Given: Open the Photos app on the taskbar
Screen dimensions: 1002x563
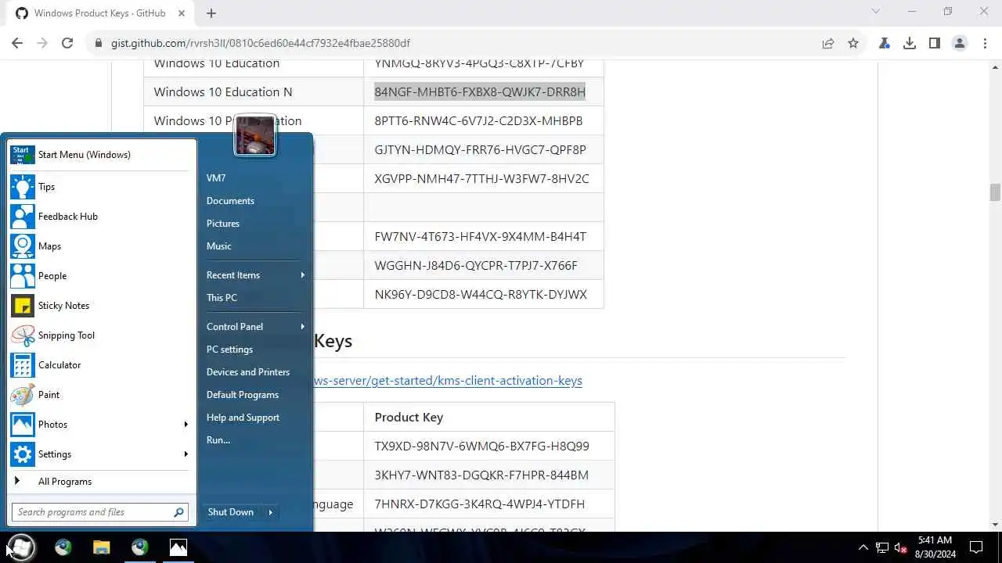Looking at the screenshot, I should (178, 547).
